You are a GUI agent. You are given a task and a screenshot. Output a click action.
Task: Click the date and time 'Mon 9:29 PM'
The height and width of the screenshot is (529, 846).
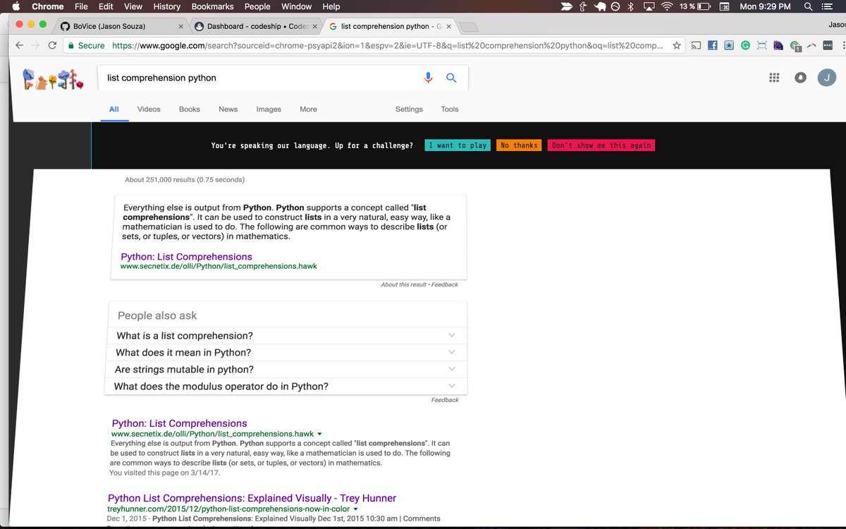coord(765,6)
